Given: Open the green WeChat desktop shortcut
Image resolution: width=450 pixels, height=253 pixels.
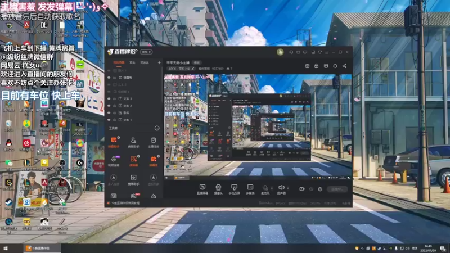Looking at the screenshot, I should [x=9, y=164].
